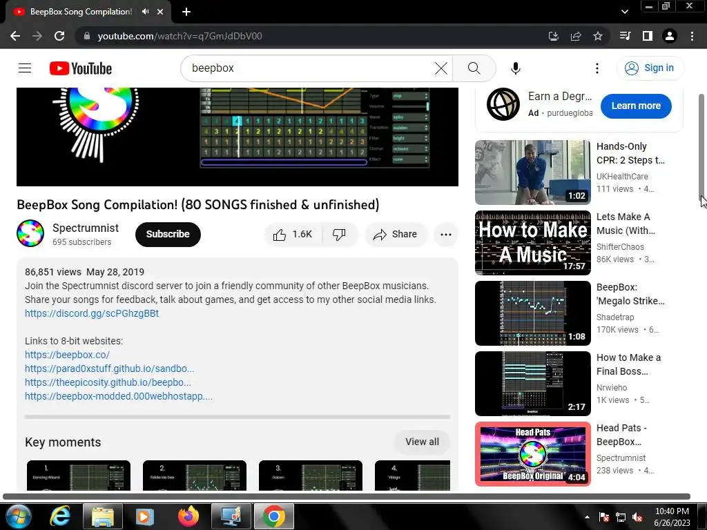Viewport: 707px width, 530px height.
Task: Click the share-this-page icon in address bar
Action: coord(576,36)
